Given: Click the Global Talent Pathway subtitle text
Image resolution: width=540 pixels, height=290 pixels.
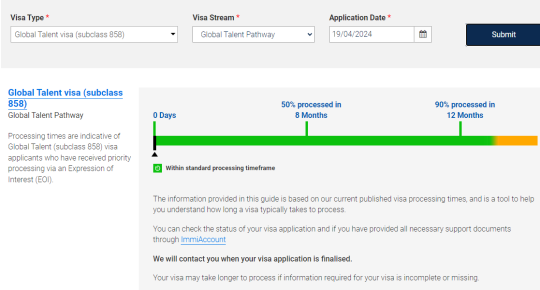Looking at the screenshot, I should (45, 115).
